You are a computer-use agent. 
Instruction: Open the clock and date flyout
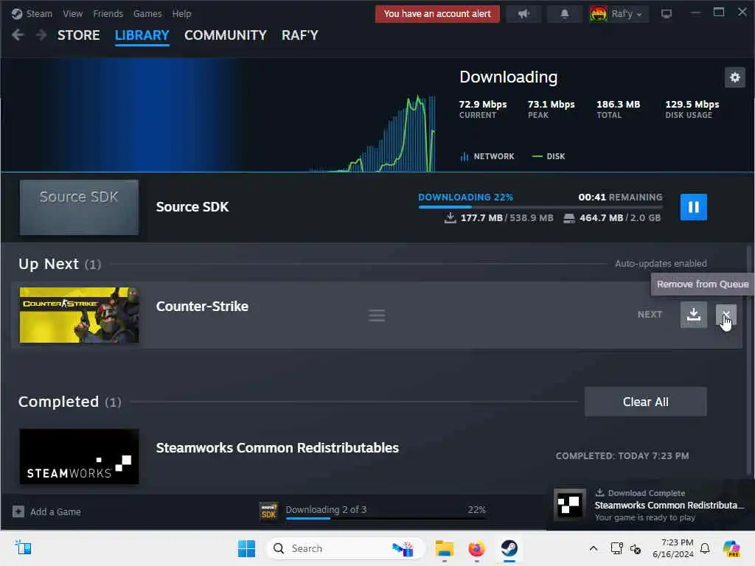[x=673, y=548]
